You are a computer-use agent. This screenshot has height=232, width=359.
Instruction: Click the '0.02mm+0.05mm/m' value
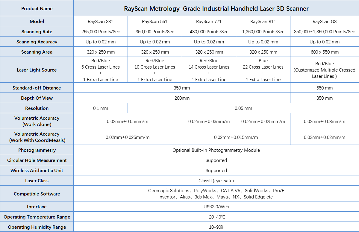[128, 122]
